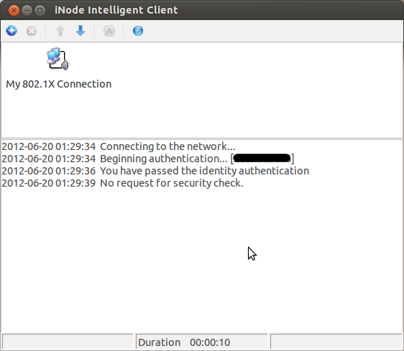Click the blue globe toolbar icon
The image size is (404, 351).
tap(138, 31)
